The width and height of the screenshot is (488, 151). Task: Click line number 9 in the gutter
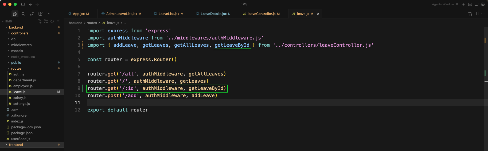79,88
